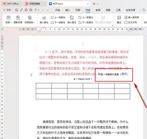Expand the 目录 dropdown arrow

[11, 23]
